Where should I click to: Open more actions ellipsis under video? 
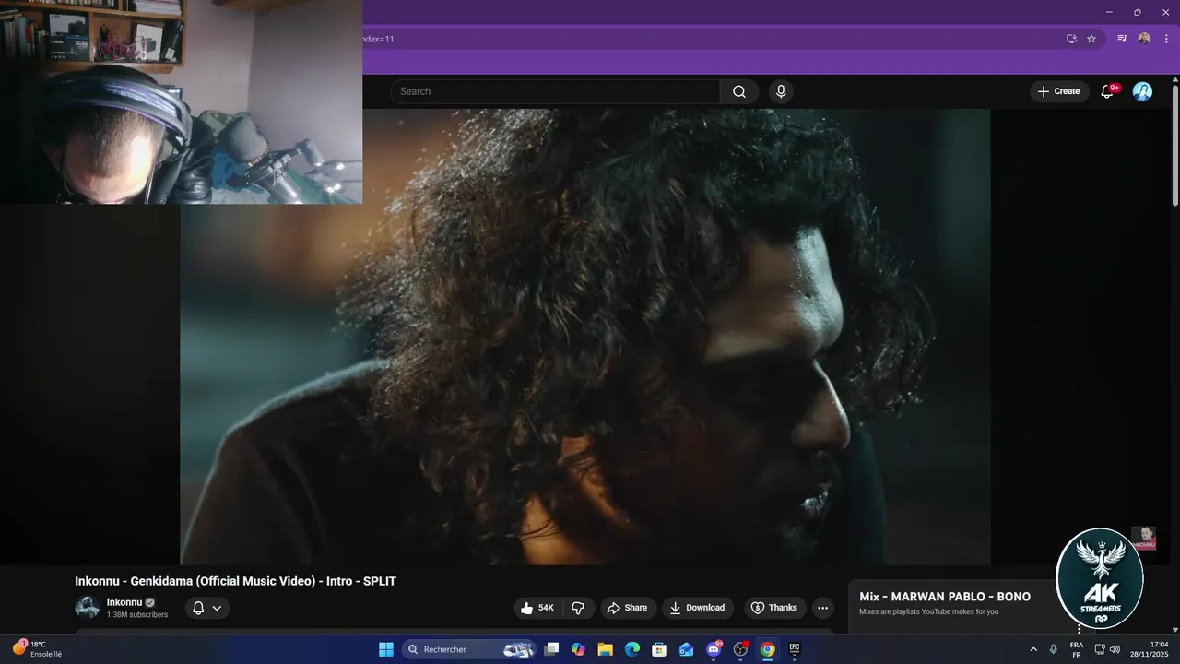tap(822, 608)
